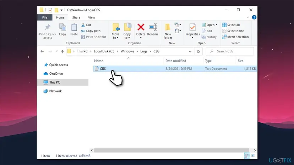This screenshot has height=165, width=294.
Task: Switch to the Share ribbon tab
Action: [x=76, y=17]
